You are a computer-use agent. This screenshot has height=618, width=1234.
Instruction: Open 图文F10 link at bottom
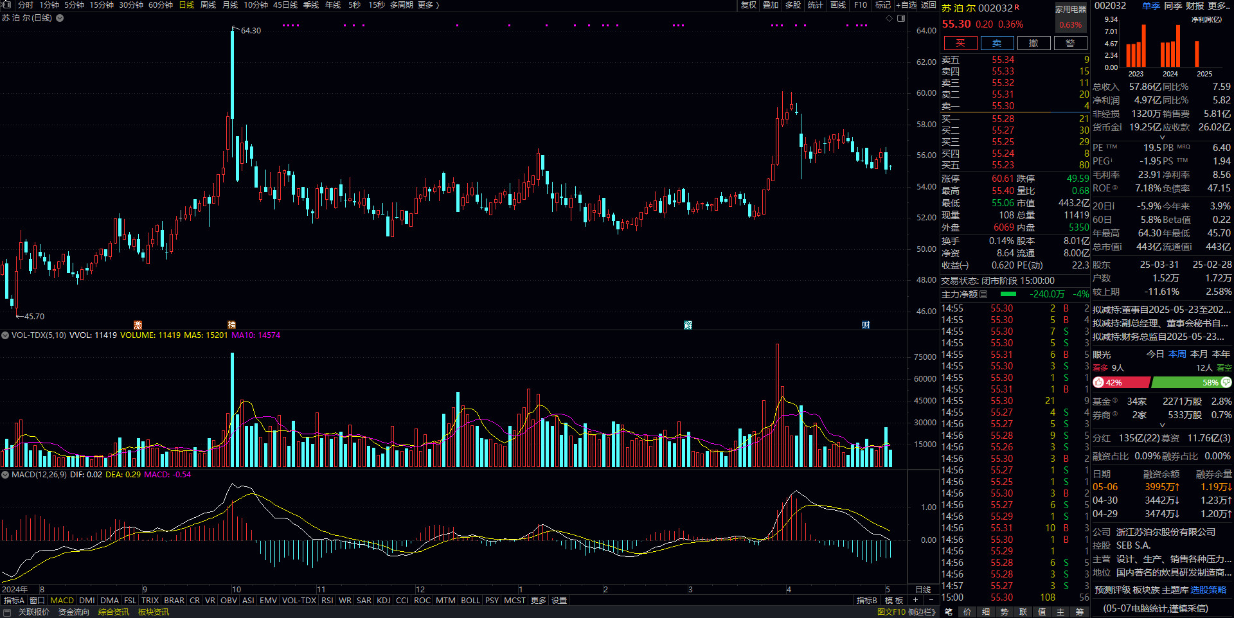pos(891,612)
